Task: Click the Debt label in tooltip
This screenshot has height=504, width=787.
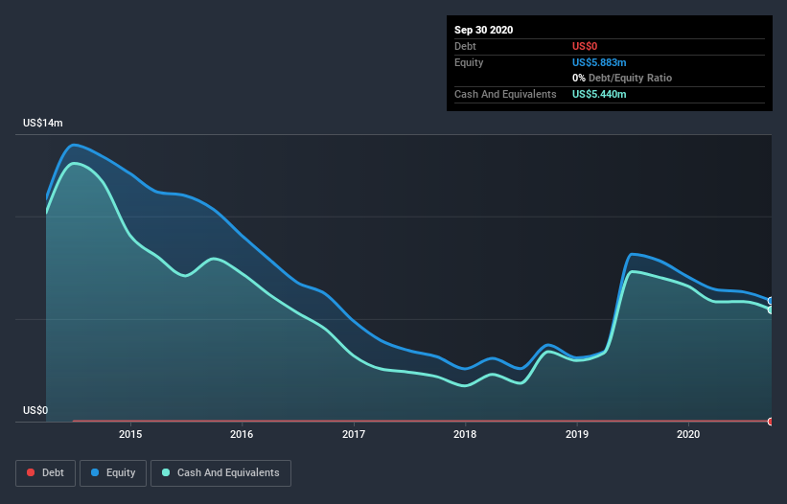Action: pyautogui.click(x=465, y=47)
